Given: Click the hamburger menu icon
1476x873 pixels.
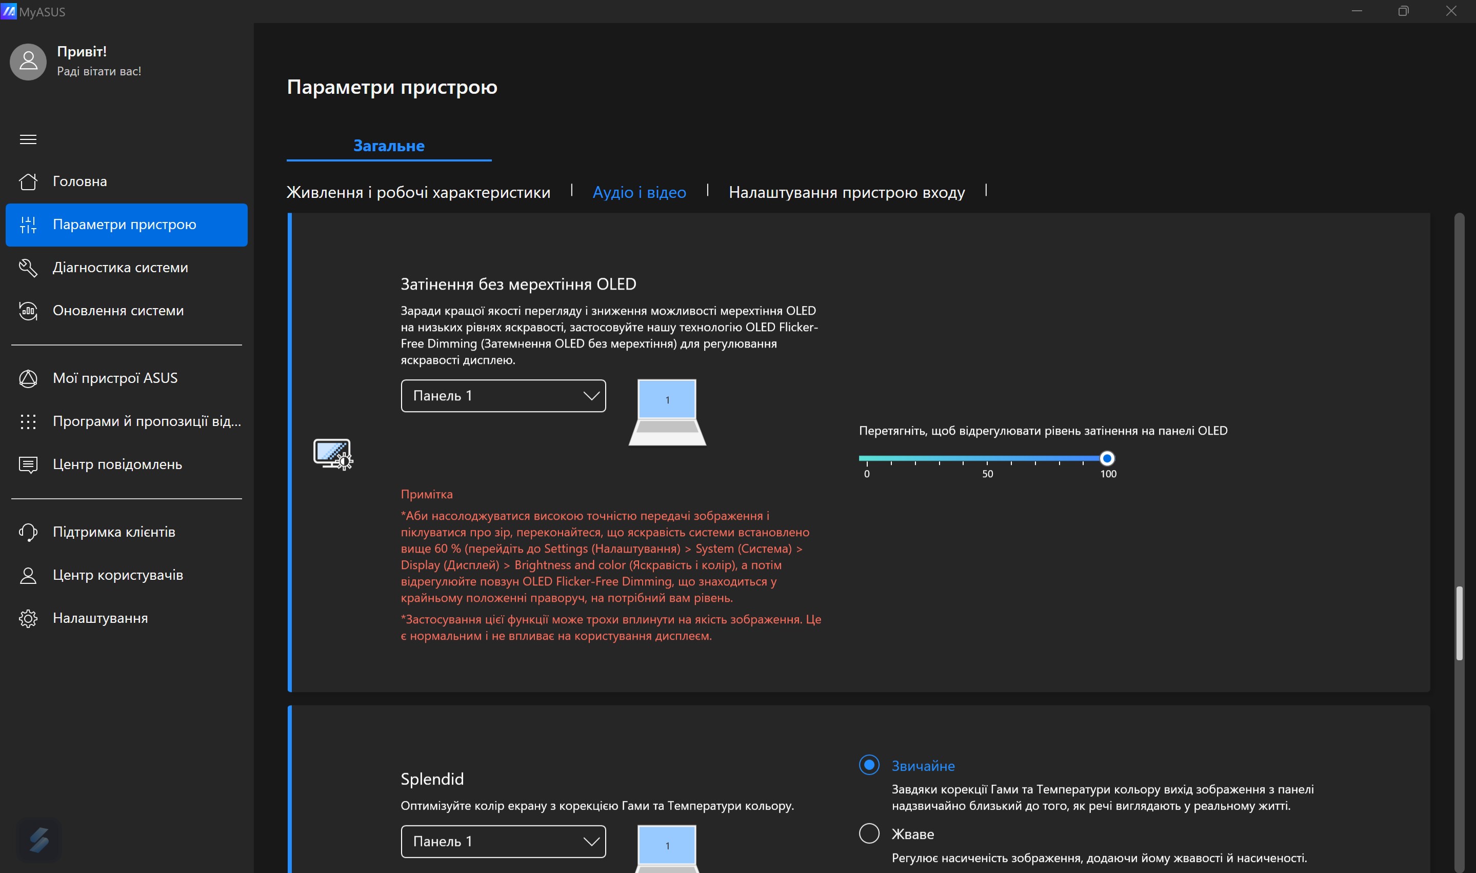Looking at the screenshot, I should point(28,139).
